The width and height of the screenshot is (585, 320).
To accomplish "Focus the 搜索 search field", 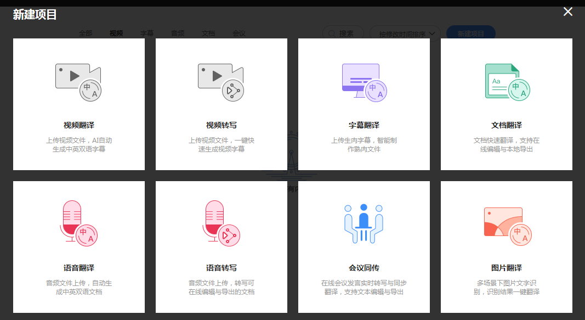I will point(343,33).
